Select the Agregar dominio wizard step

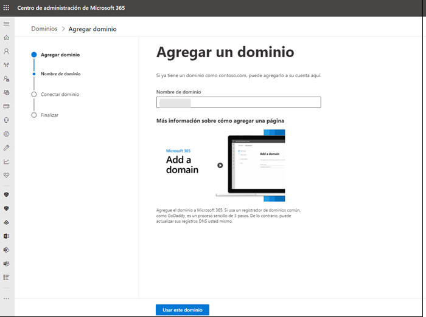tap(57, 55)
